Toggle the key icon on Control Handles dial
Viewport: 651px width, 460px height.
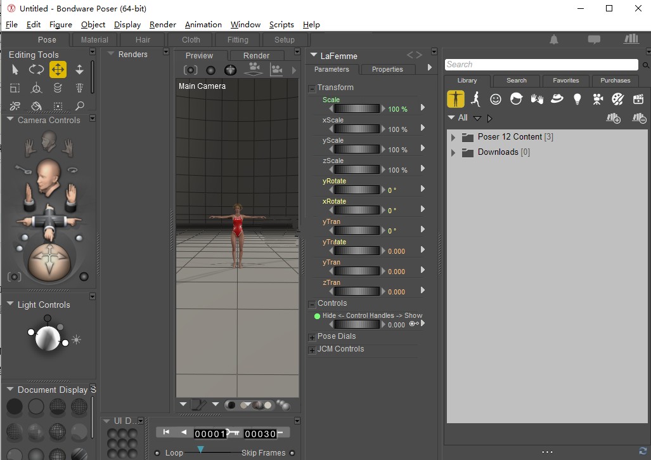pyautogui.click(x=413, y=324)
